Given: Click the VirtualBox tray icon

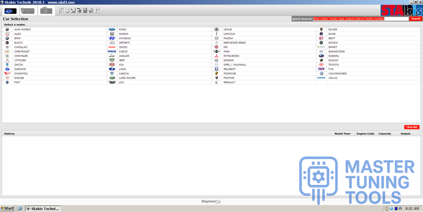Looking at the screenshot, I should tap(400, 209).
